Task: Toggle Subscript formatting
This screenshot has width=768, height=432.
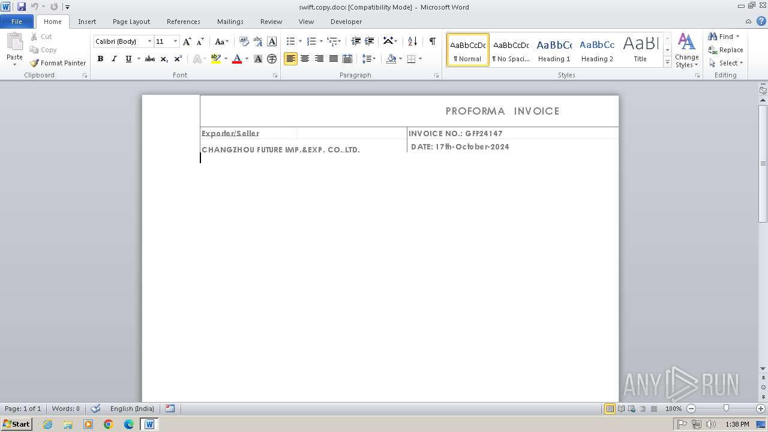Action: [x=164, y=59]
